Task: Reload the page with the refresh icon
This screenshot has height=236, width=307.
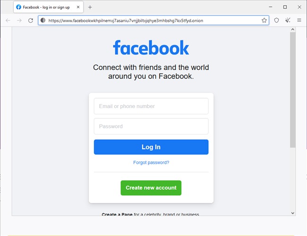Action: coord(31,20)
